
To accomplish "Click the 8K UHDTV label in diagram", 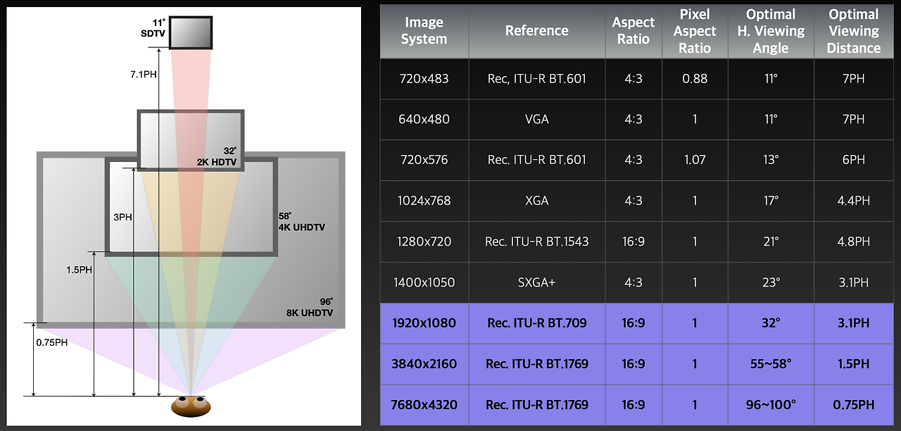I will (310, 307).
